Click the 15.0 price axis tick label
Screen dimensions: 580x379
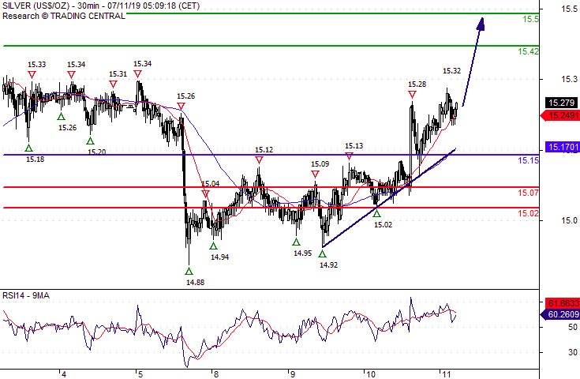pyautogui.click(x=569, y=220)
